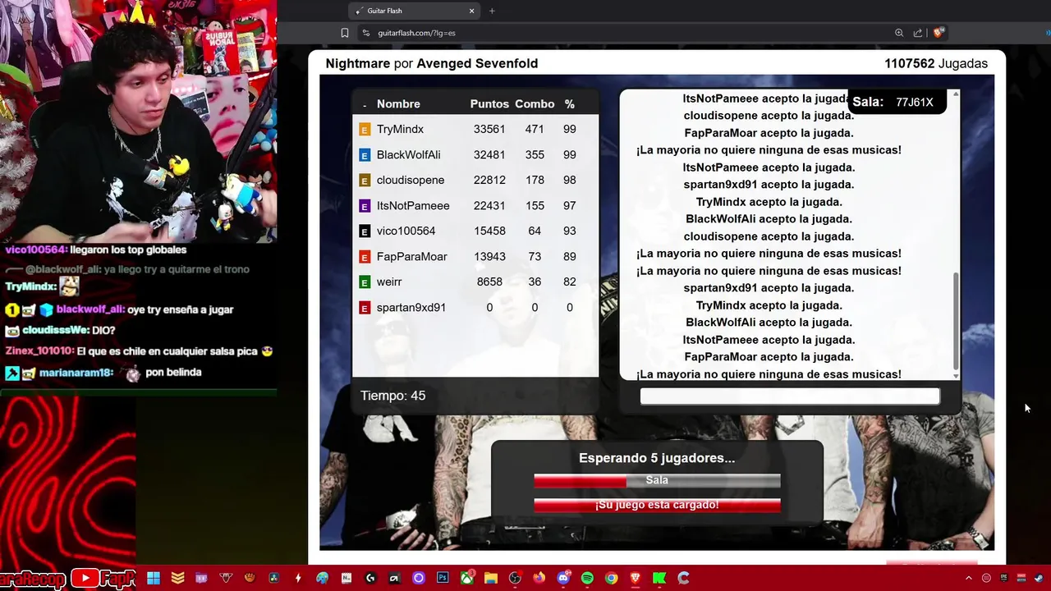Open Notion from the taskbar
Viewport: 1051px width, 591px height.
347,578
